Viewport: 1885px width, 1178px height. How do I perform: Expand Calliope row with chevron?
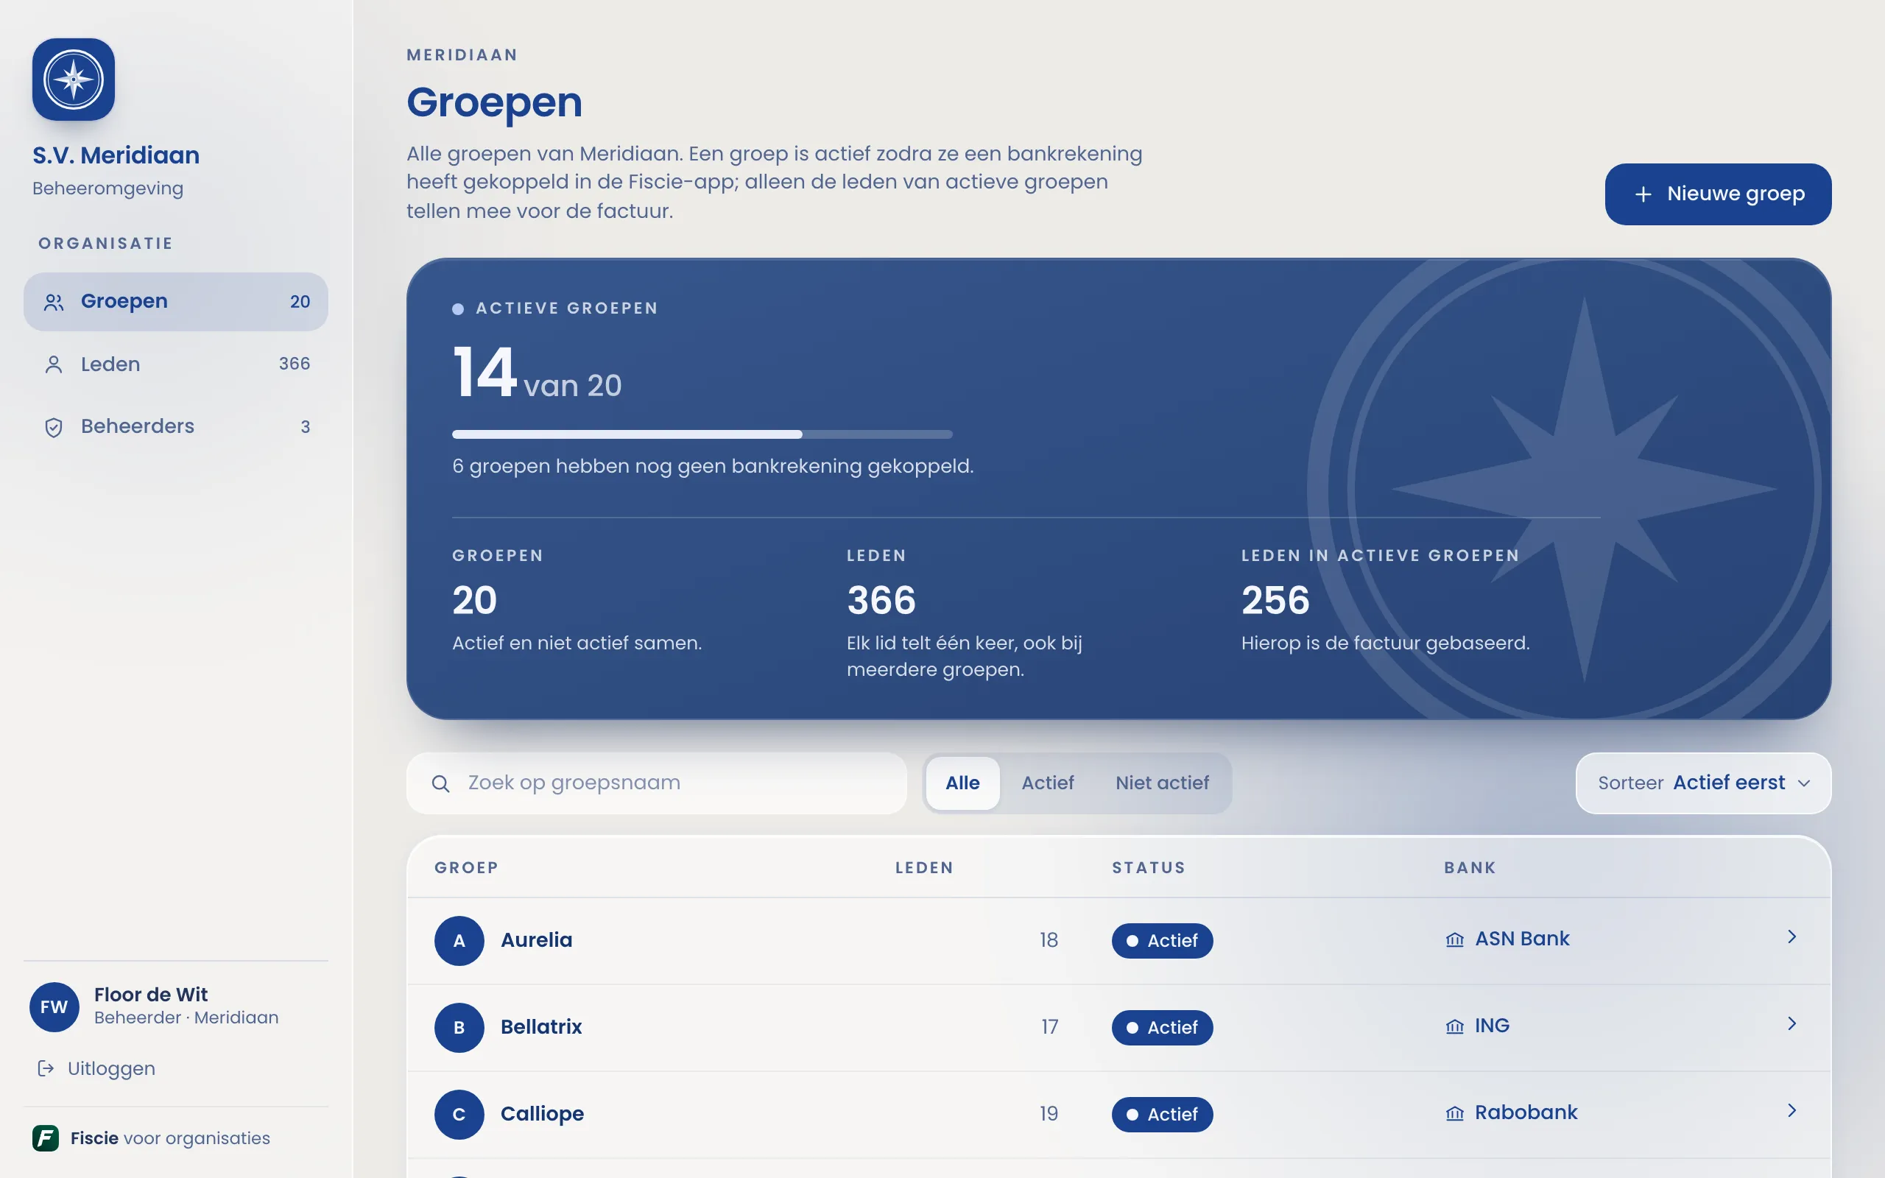[x=1791, y=1110]
